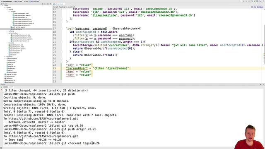Open tsconfig.json in the project tree
265x149 pixels.
tap(12, 72)
